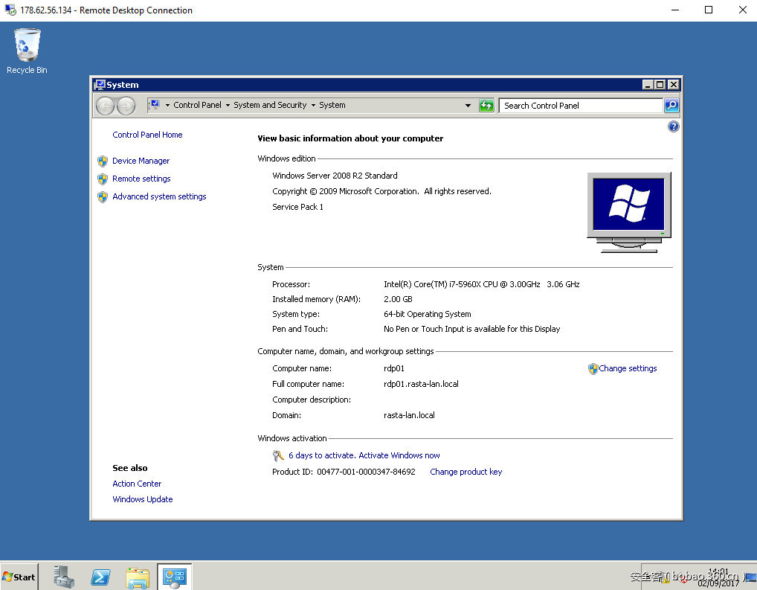The image size is (757, 590).
Task: Click Change settings for computer name
Action: click(627, 368)
